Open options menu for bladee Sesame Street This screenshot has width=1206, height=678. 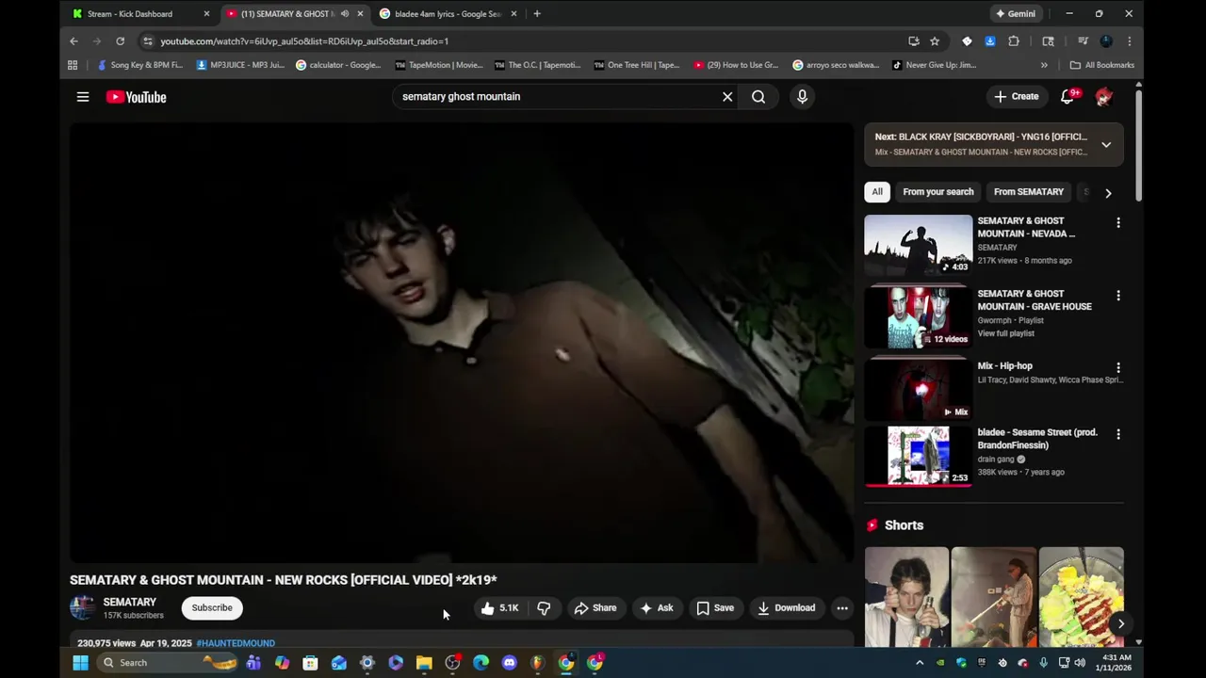1118,435
